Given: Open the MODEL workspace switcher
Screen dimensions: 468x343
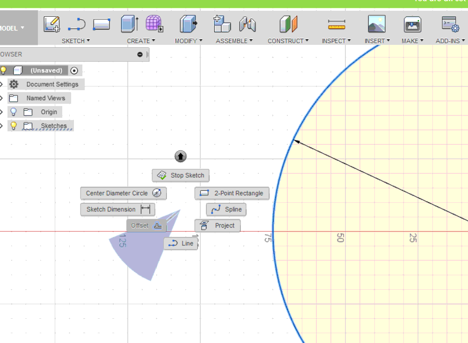Looking at the screenshot, I should [12, 28].
